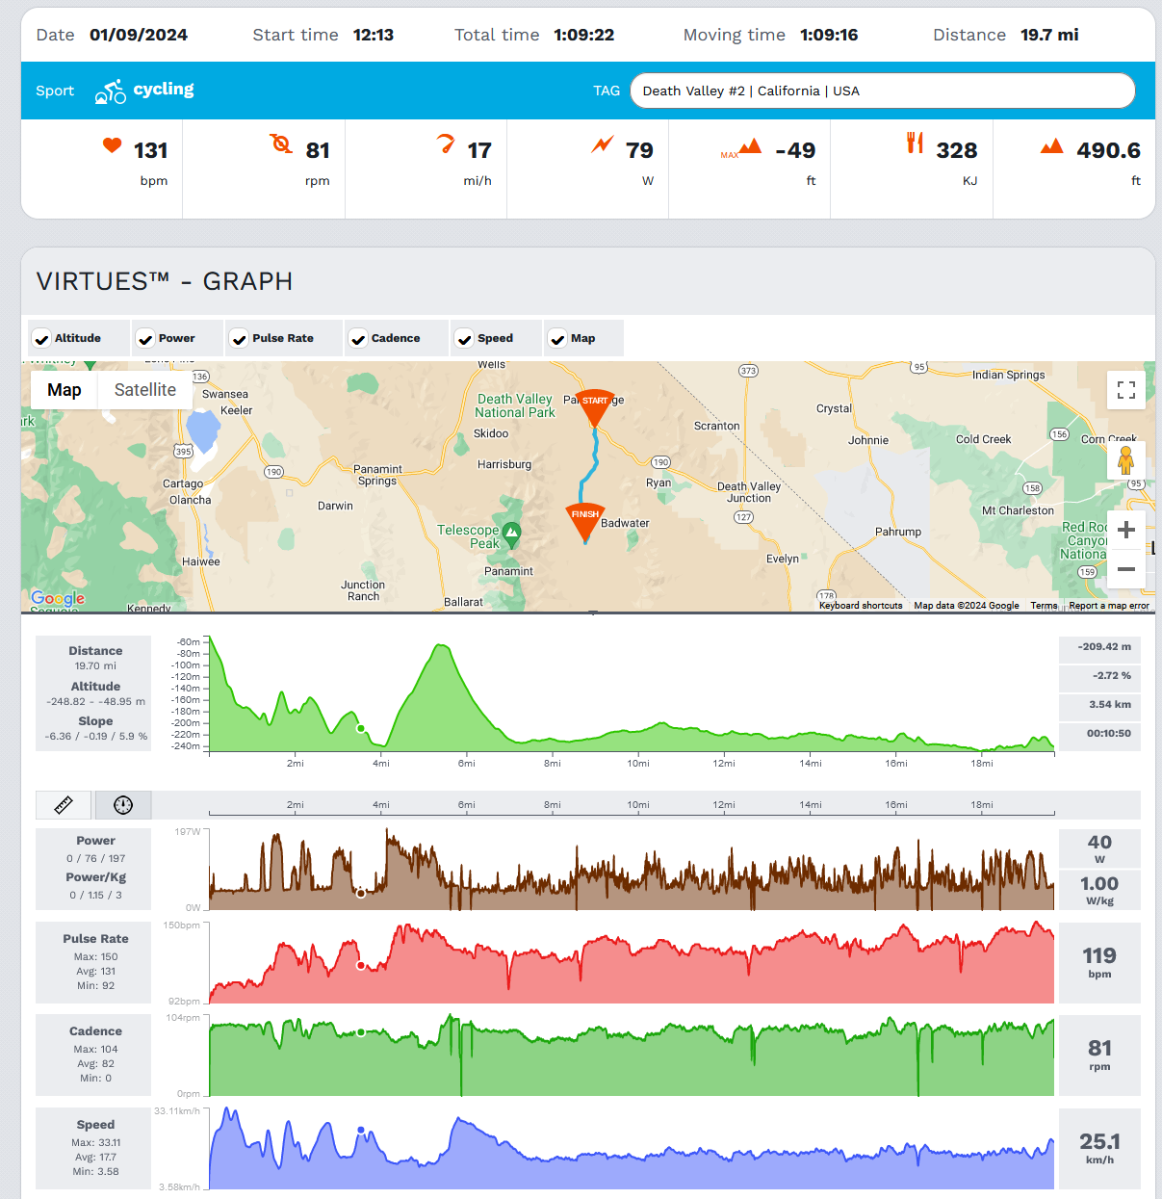Click the fork and knife calories icon
The width and height of the screenshot is (1162, 1199).
[x=915, y=143]
